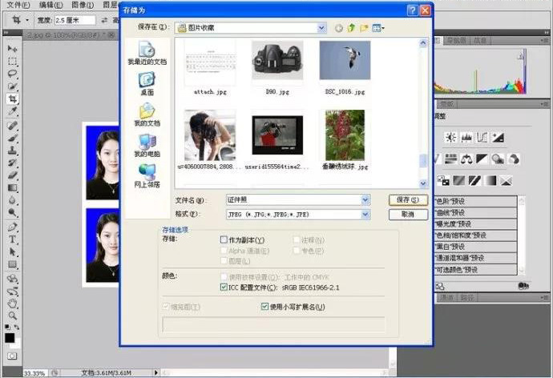
Task: Select the Healing Brush tool
Action: click(x=12, y=125)
